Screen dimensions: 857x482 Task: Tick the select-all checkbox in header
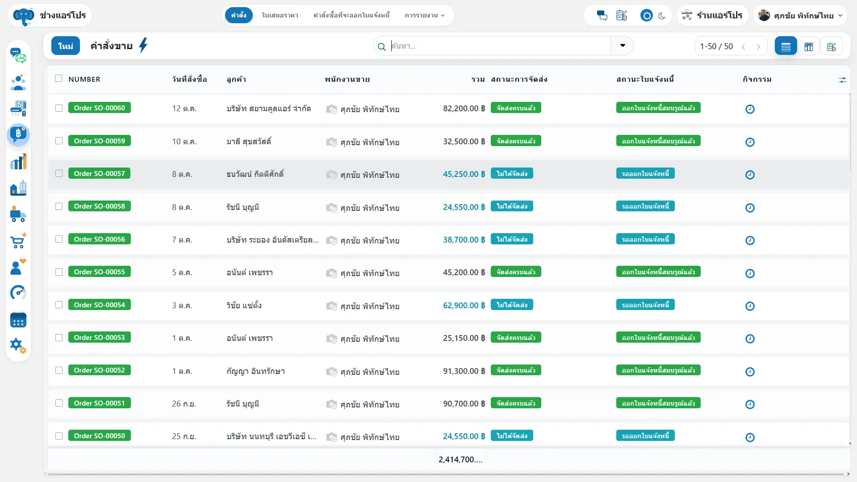click(x=59, y=79)
